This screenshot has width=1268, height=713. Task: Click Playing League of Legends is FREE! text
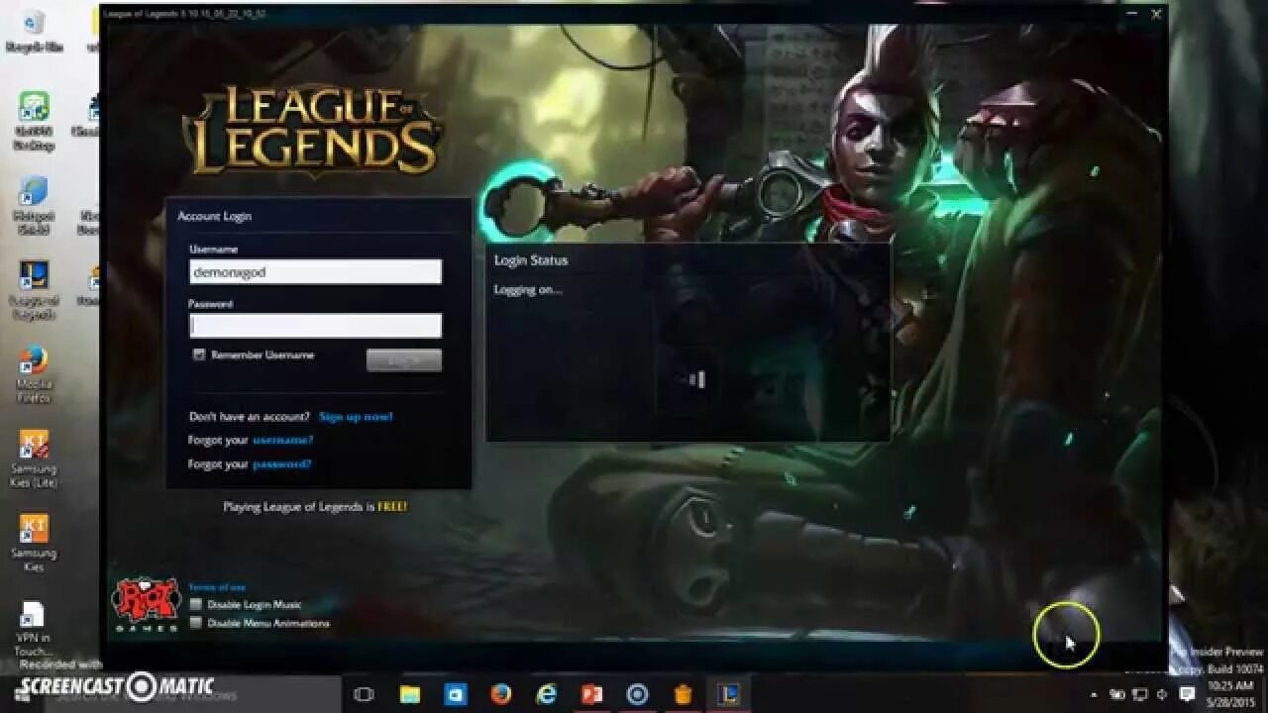[315, 506]
